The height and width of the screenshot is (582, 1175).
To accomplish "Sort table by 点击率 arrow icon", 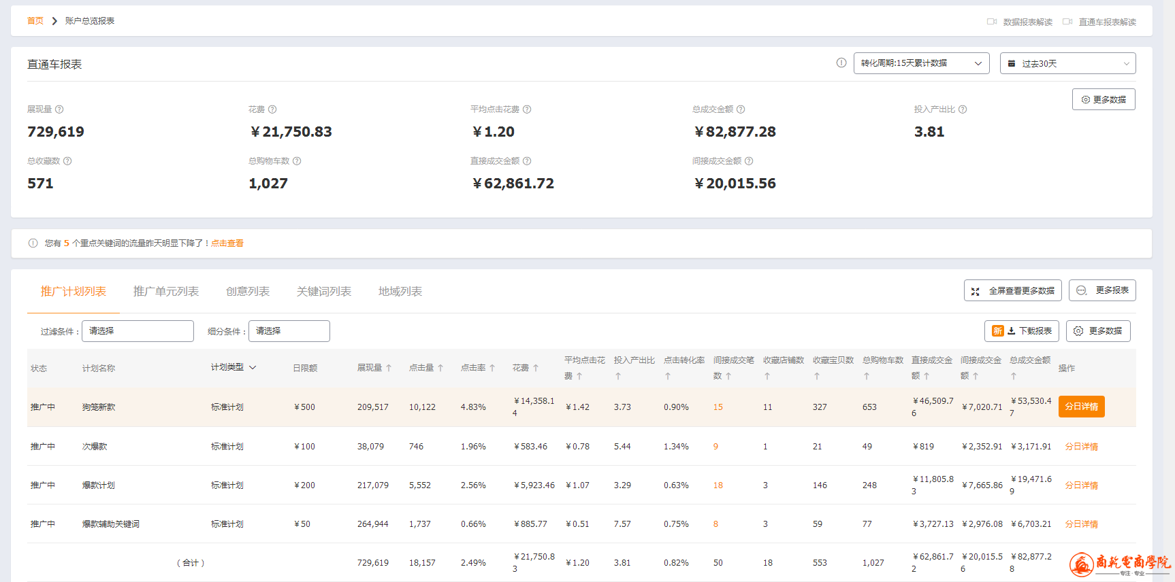I will click(492, 369).
